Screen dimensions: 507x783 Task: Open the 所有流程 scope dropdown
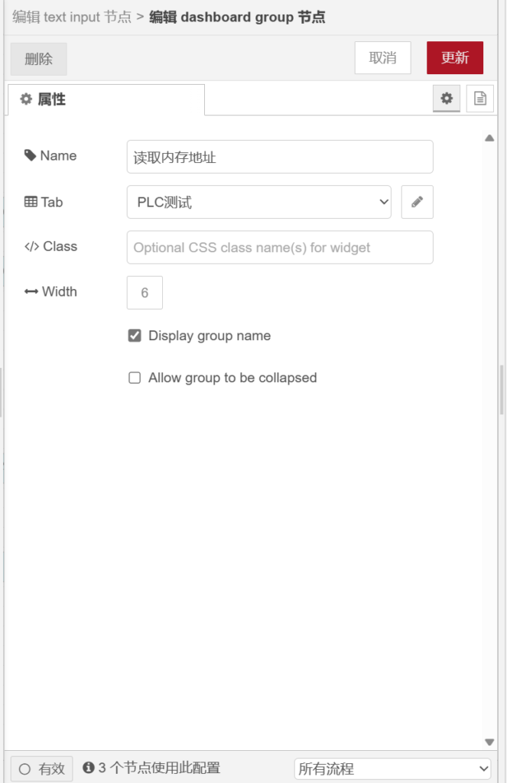(x=392, y=768)
